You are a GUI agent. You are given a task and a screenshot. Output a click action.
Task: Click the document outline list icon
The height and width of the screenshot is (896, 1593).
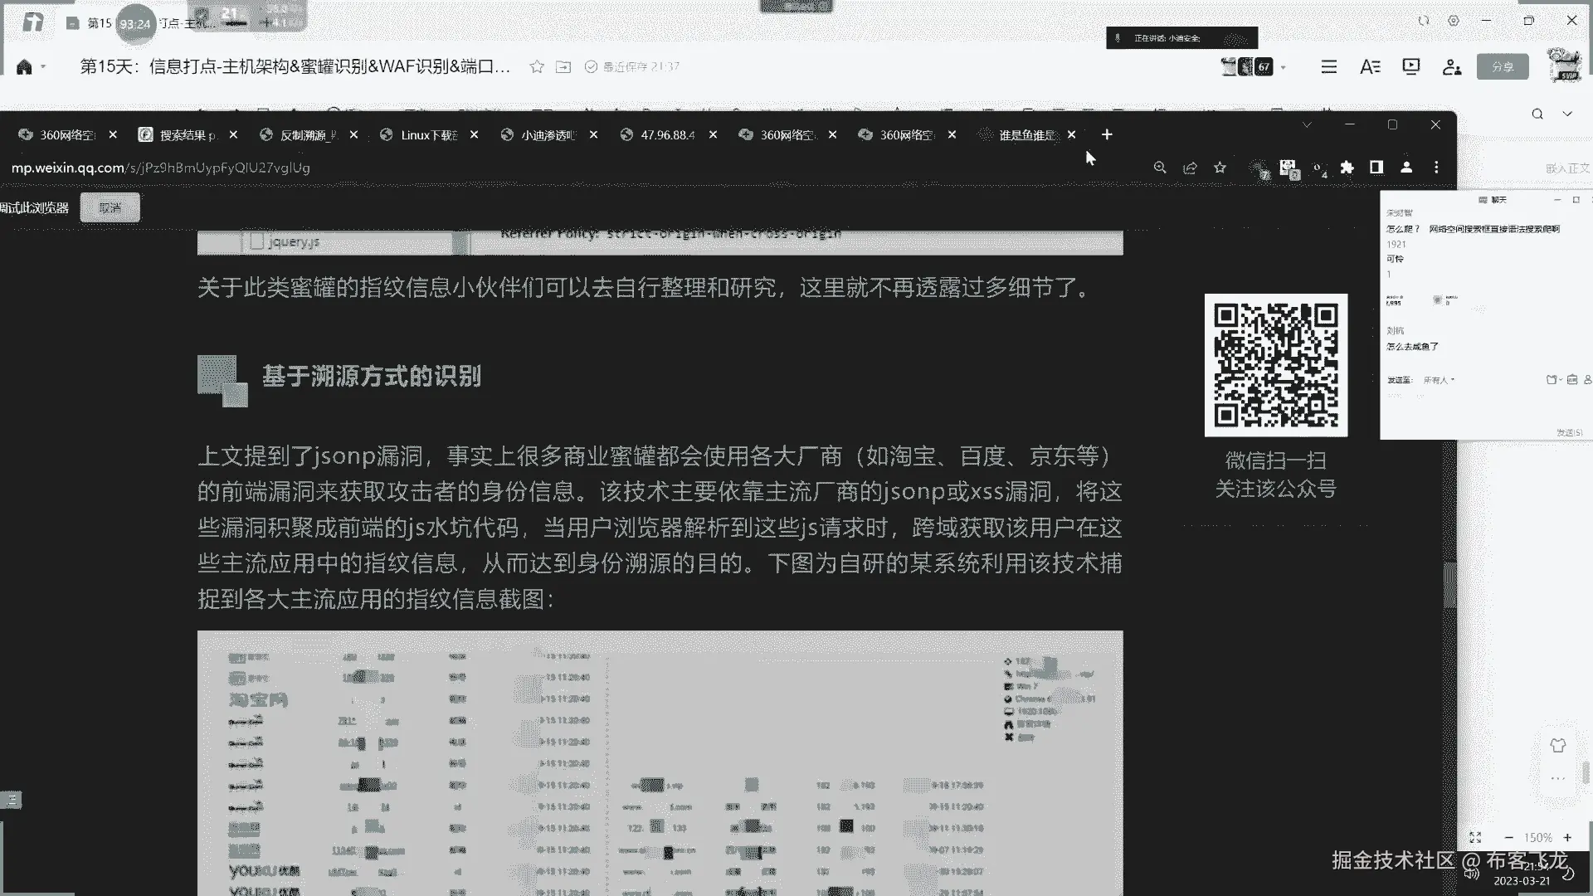tap(1329, 67)
